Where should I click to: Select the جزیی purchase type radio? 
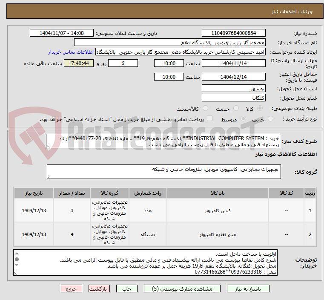[x=270, y=119]
